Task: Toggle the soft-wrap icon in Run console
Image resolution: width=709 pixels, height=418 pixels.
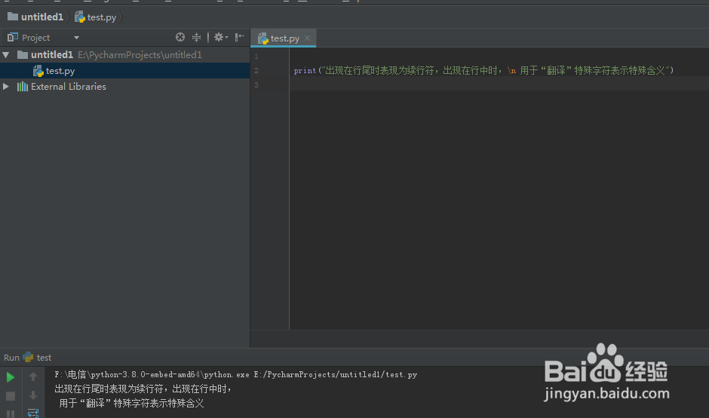Action: point(33,413)
